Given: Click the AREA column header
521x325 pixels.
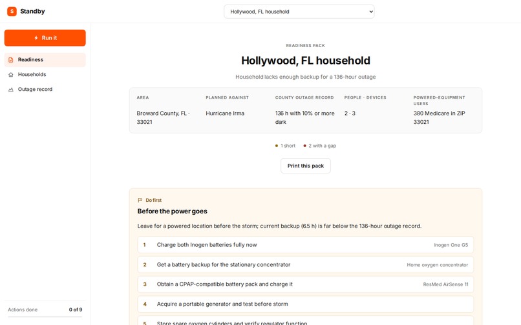Looking at the screenshot, I should (x=143, y=97).
